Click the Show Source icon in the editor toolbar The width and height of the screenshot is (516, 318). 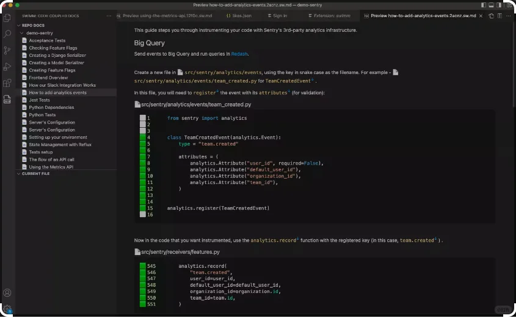point(491,16)
